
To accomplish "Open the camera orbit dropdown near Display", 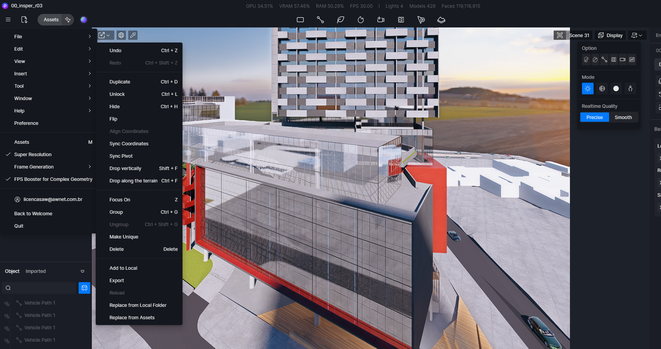I will pyautogui.click(x=637, y=35).
